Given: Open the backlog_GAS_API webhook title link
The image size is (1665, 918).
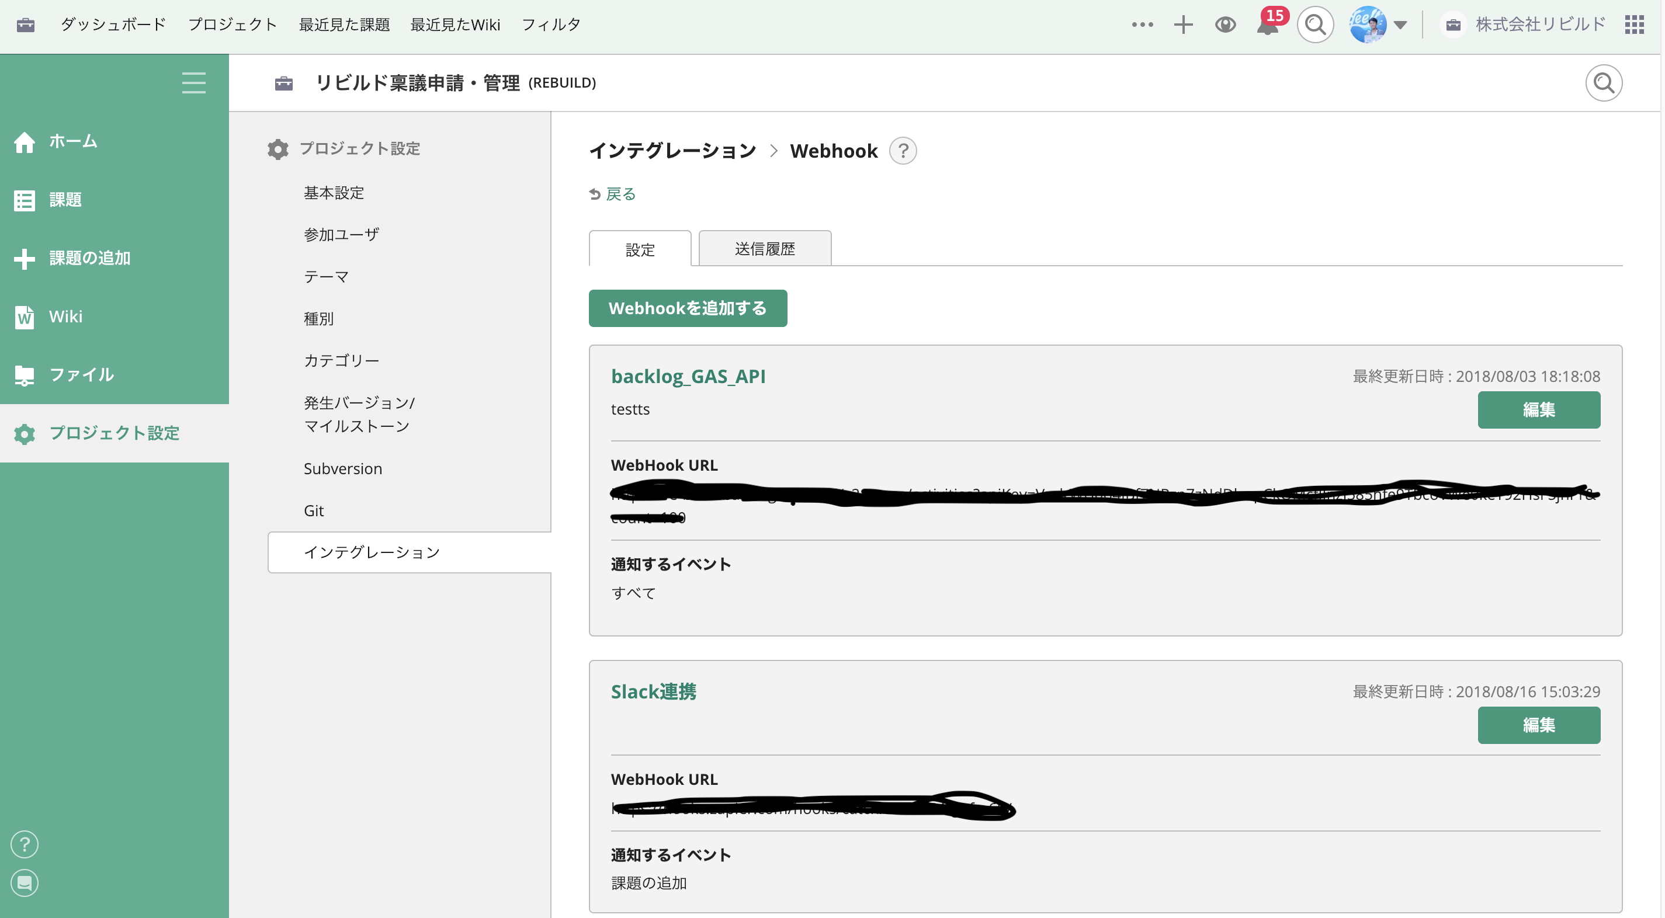Looking at the screenshot, I should (688, 377).
